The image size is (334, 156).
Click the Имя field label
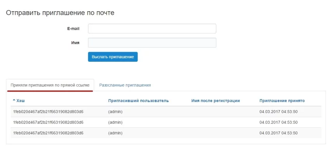(75, 43)
